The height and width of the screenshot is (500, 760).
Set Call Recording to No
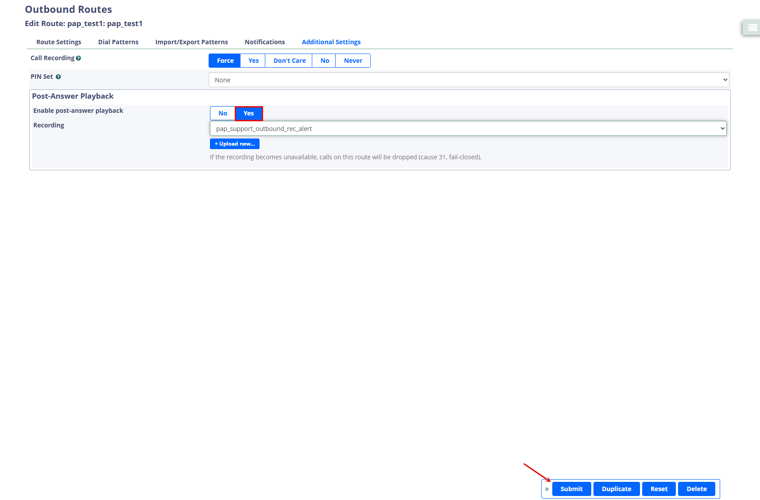[325, 61]
